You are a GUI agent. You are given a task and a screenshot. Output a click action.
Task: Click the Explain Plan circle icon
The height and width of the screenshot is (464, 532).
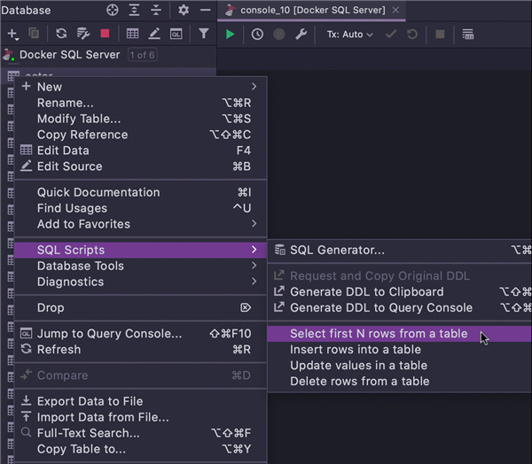tap(279, 35)
